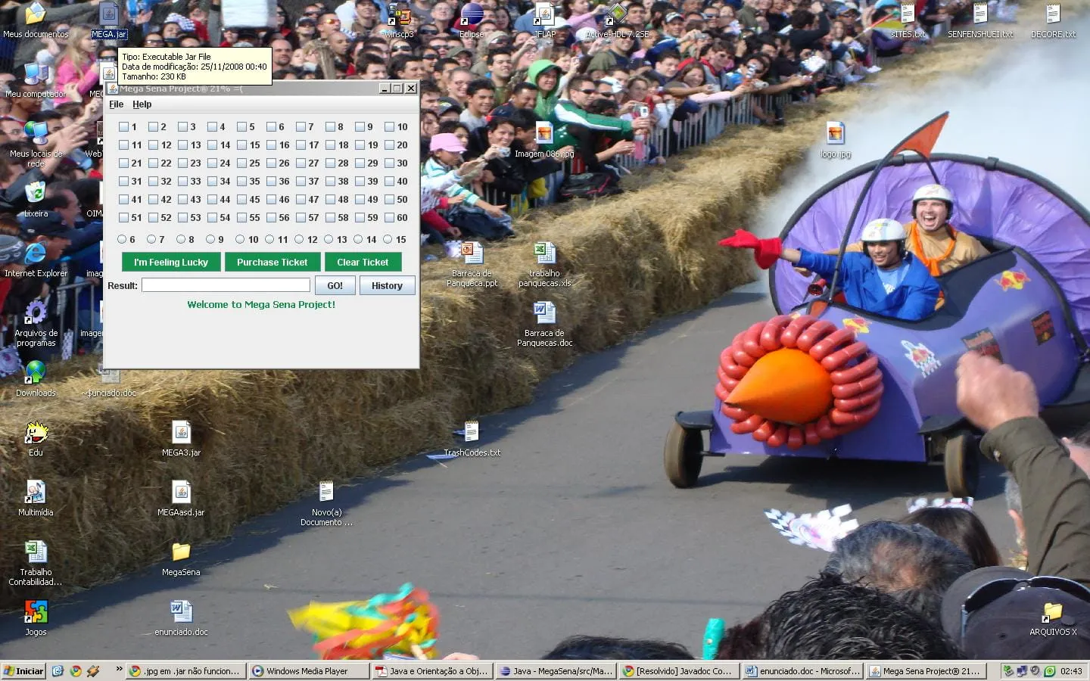
Task: Open DECORE.txt file icon
Action: click(x=1053, y=20)
